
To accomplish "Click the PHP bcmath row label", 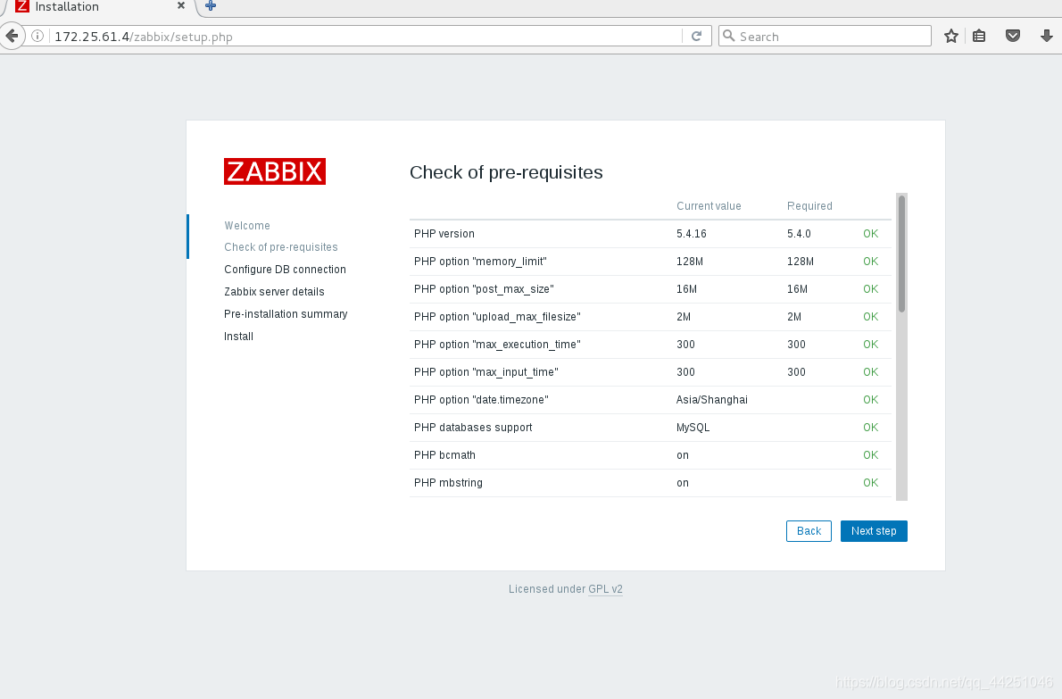I will coord(444,455).
